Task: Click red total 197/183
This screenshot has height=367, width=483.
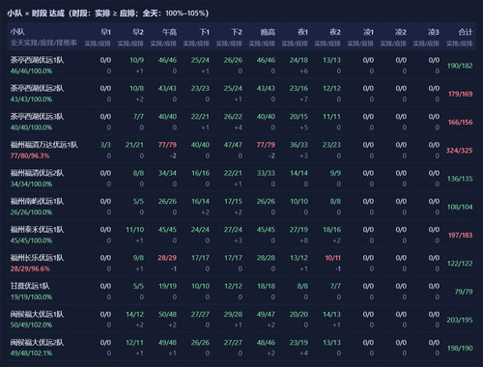Action: [x=461, y=235]
